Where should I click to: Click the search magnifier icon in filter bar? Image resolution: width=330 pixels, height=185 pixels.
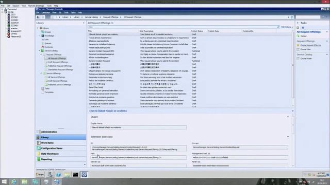278,27
